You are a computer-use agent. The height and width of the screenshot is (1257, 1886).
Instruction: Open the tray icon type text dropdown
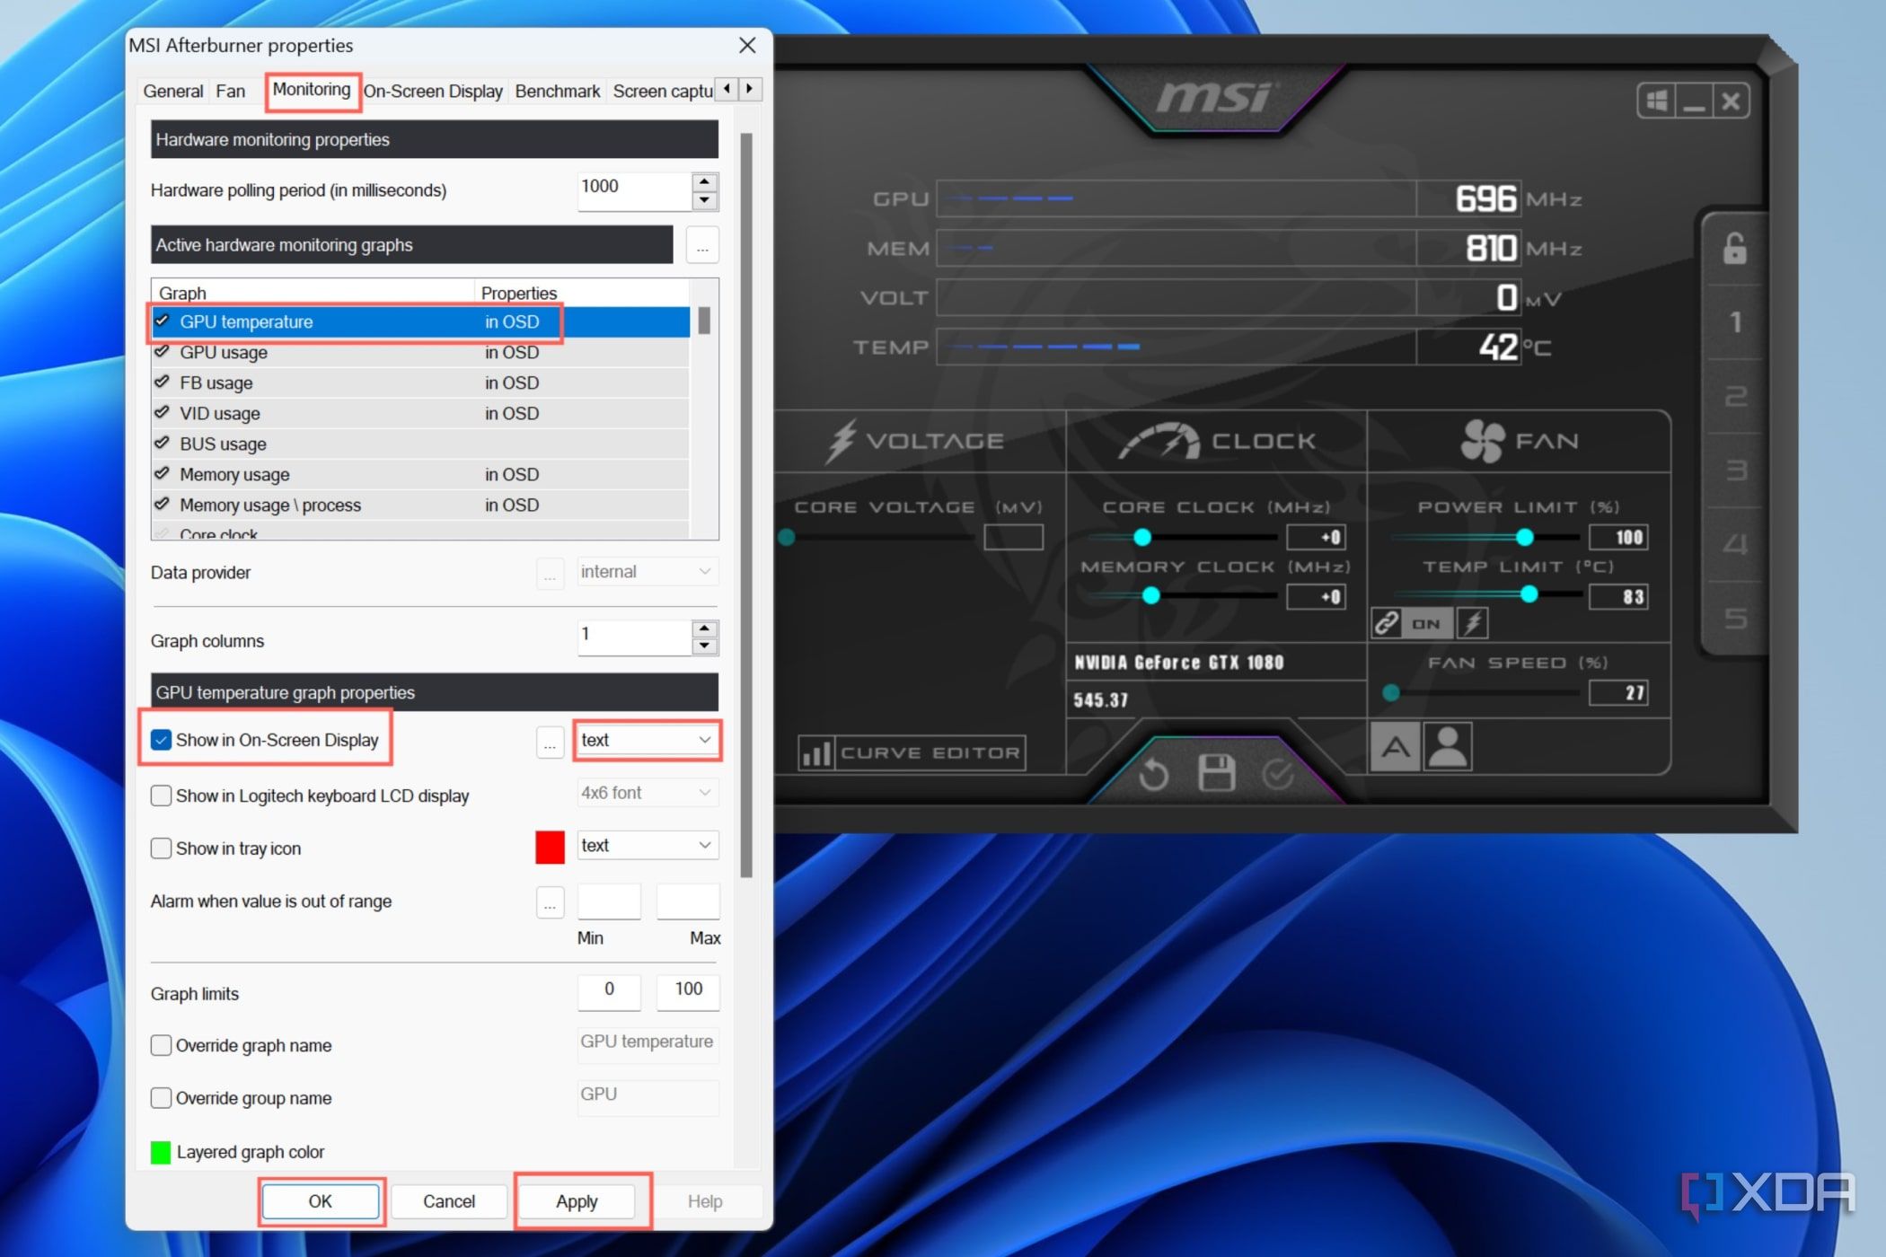click(x=647, y=846)
